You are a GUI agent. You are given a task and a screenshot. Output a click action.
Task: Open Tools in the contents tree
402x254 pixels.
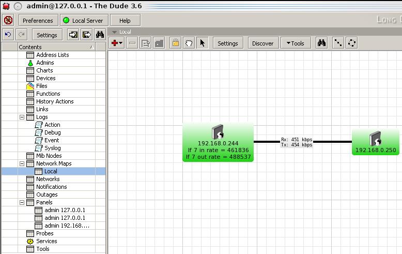(43, 249)
